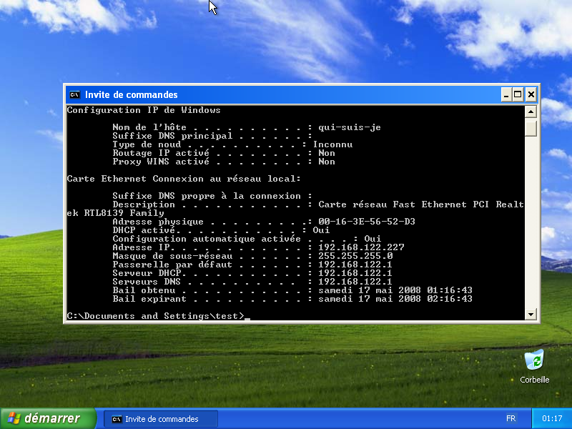Image resolution: width=572 pixels, height=429 pixels.
Task: Click the scrollbar down arrow
Action: 531,313
